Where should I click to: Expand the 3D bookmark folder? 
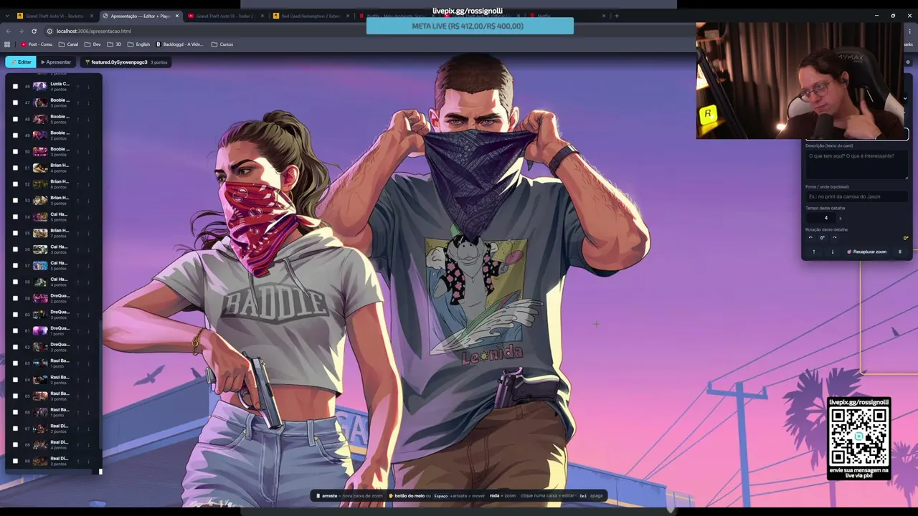tap(115, 44)
